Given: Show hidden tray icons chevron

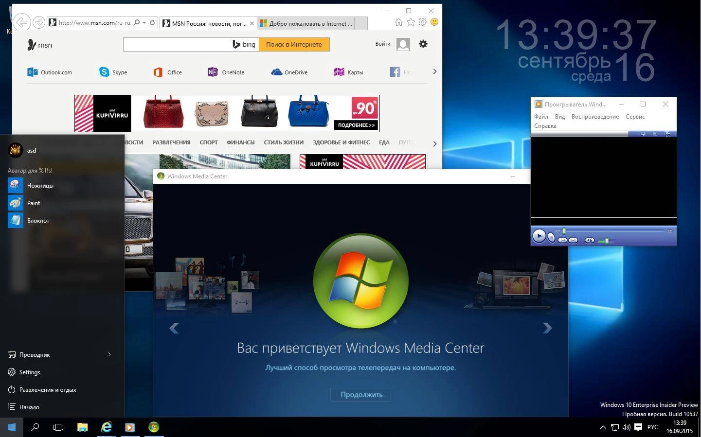Looking at the screenshot, I should [603, 427].
